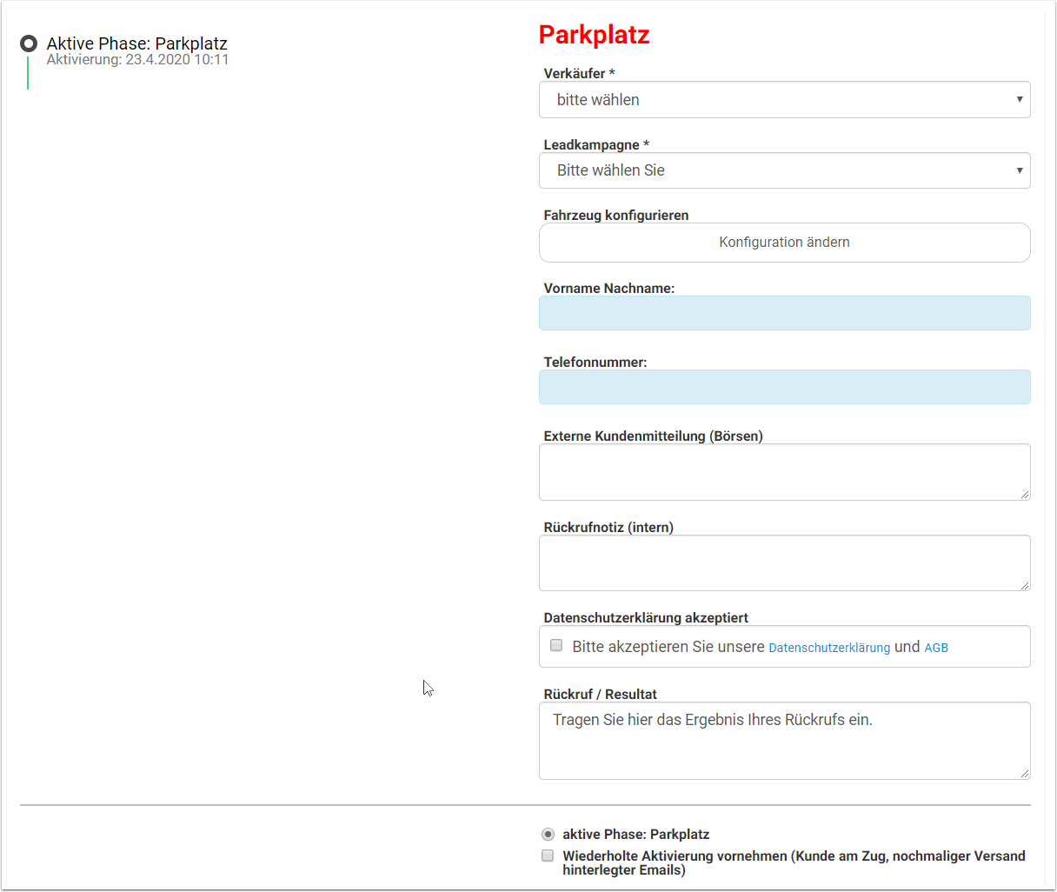Click the Verkäufer dropdown arrow

(x=1019, y=100)
